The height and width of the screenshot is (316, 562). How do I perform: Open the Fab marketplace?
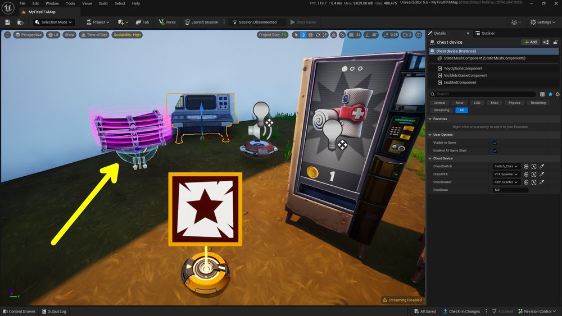click(x=142, y=22)
